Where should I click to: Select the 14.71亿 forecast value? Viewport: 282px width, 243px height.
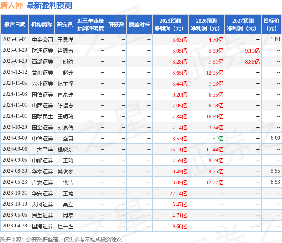[178, 215]
